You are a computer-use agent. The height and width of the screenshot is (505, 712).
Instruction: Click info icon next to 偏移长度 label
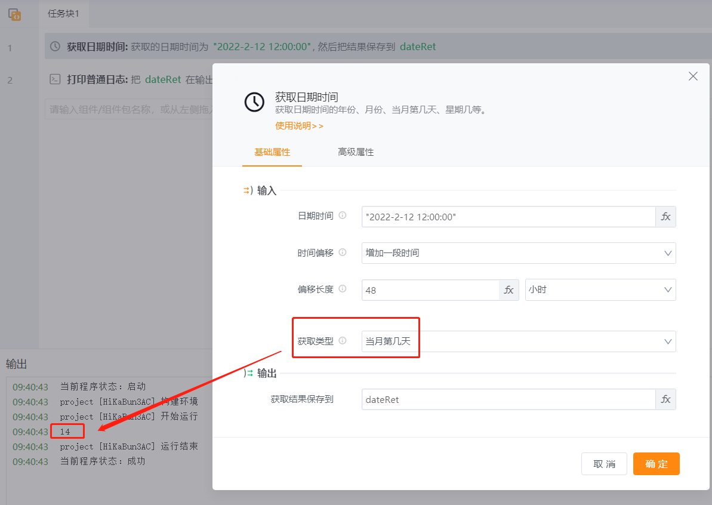point(343,289)
